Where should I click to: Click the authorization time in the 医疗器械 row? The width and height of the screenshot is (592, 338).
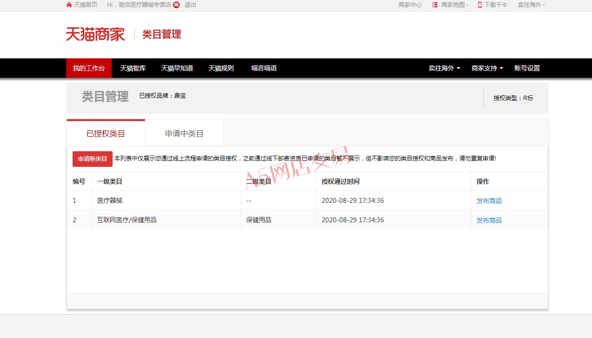353,200
